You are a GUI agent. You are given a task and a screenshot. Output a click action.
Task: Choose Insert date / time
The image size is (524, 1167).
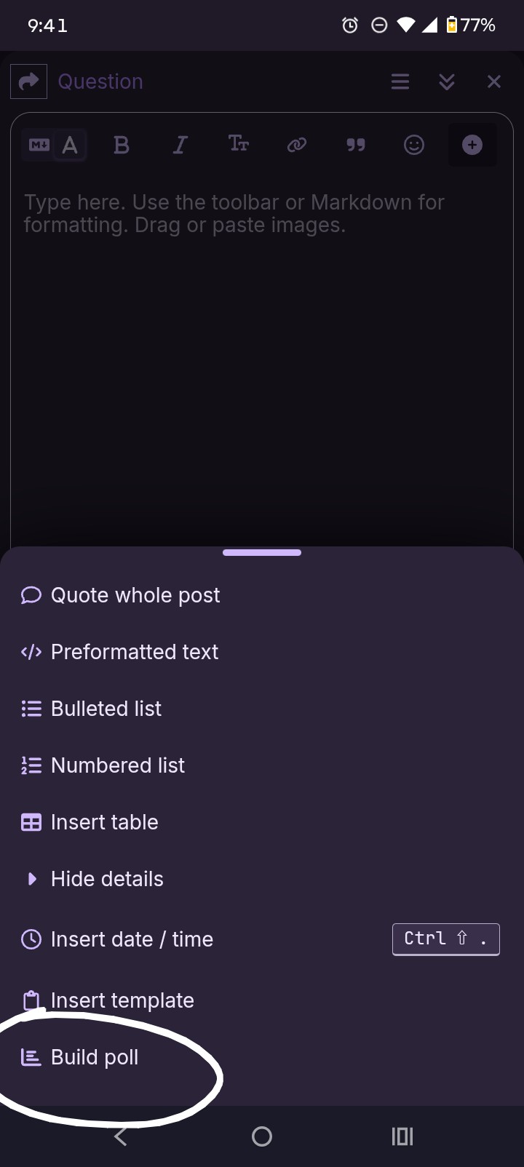(x=132, y=939)
